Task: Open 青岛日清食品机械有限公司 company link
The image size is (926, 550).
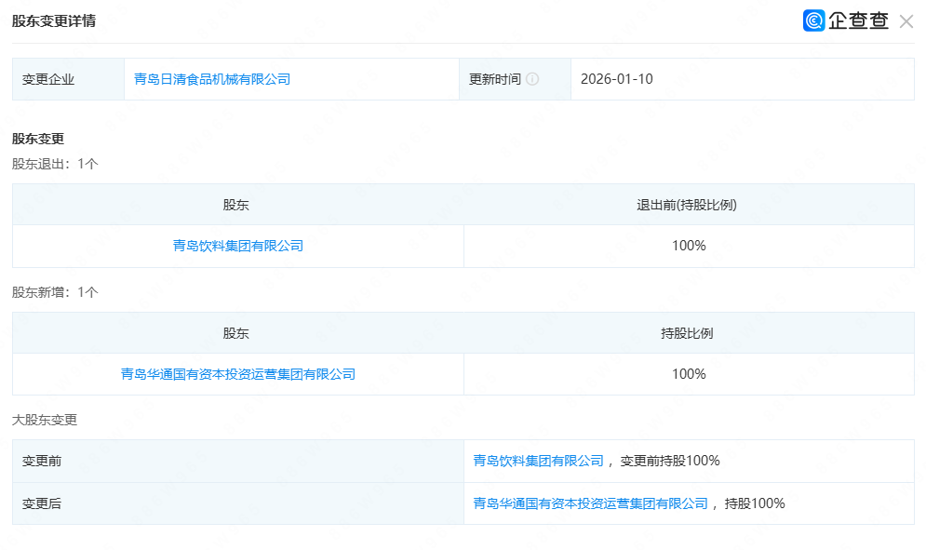Action: pos(212,79)
